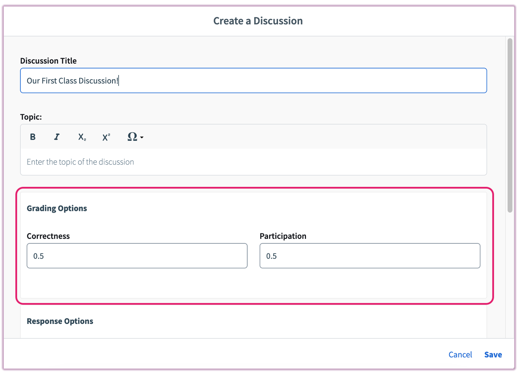Cancel creating the discussion

pos(460,354)
